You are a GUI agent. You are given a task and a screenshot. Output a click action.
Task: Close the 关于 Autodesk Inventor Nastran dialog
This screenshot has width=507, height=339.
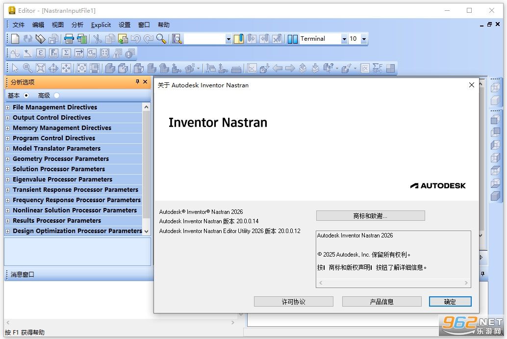pos(471,85)
